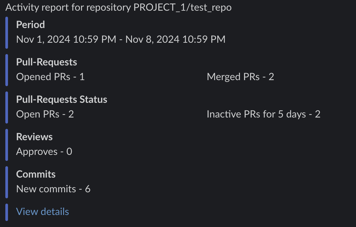Click the Merged PRs - 2 field
This screenshot has width=356, height=227.
[x=240, y=77]
